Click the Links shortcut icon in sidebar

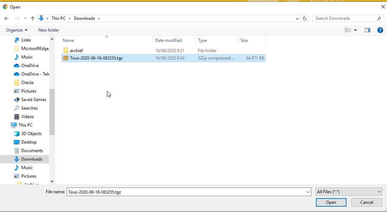click(x=17, y=40)
